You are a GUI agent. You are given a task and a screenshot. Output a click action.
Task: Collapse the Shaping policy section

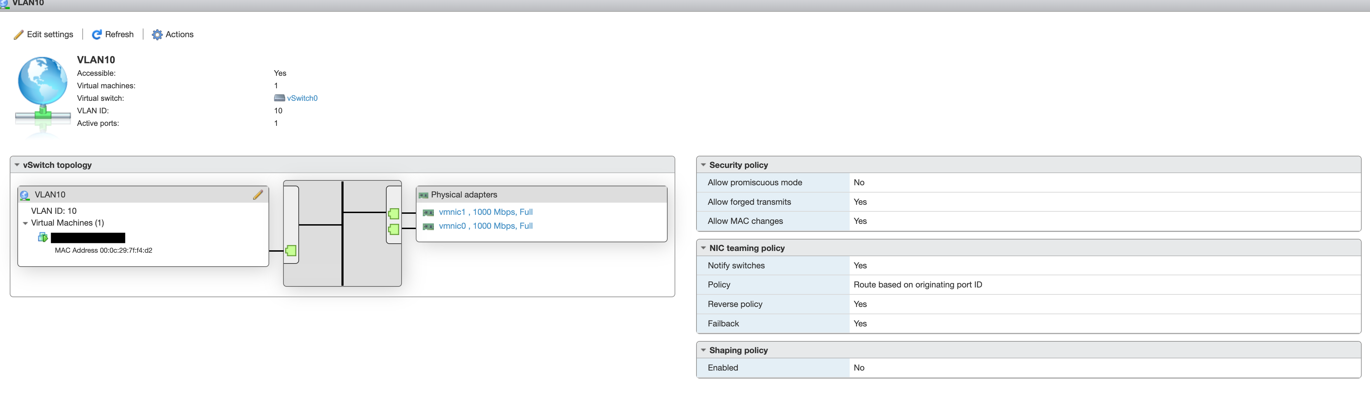(703, 350)
